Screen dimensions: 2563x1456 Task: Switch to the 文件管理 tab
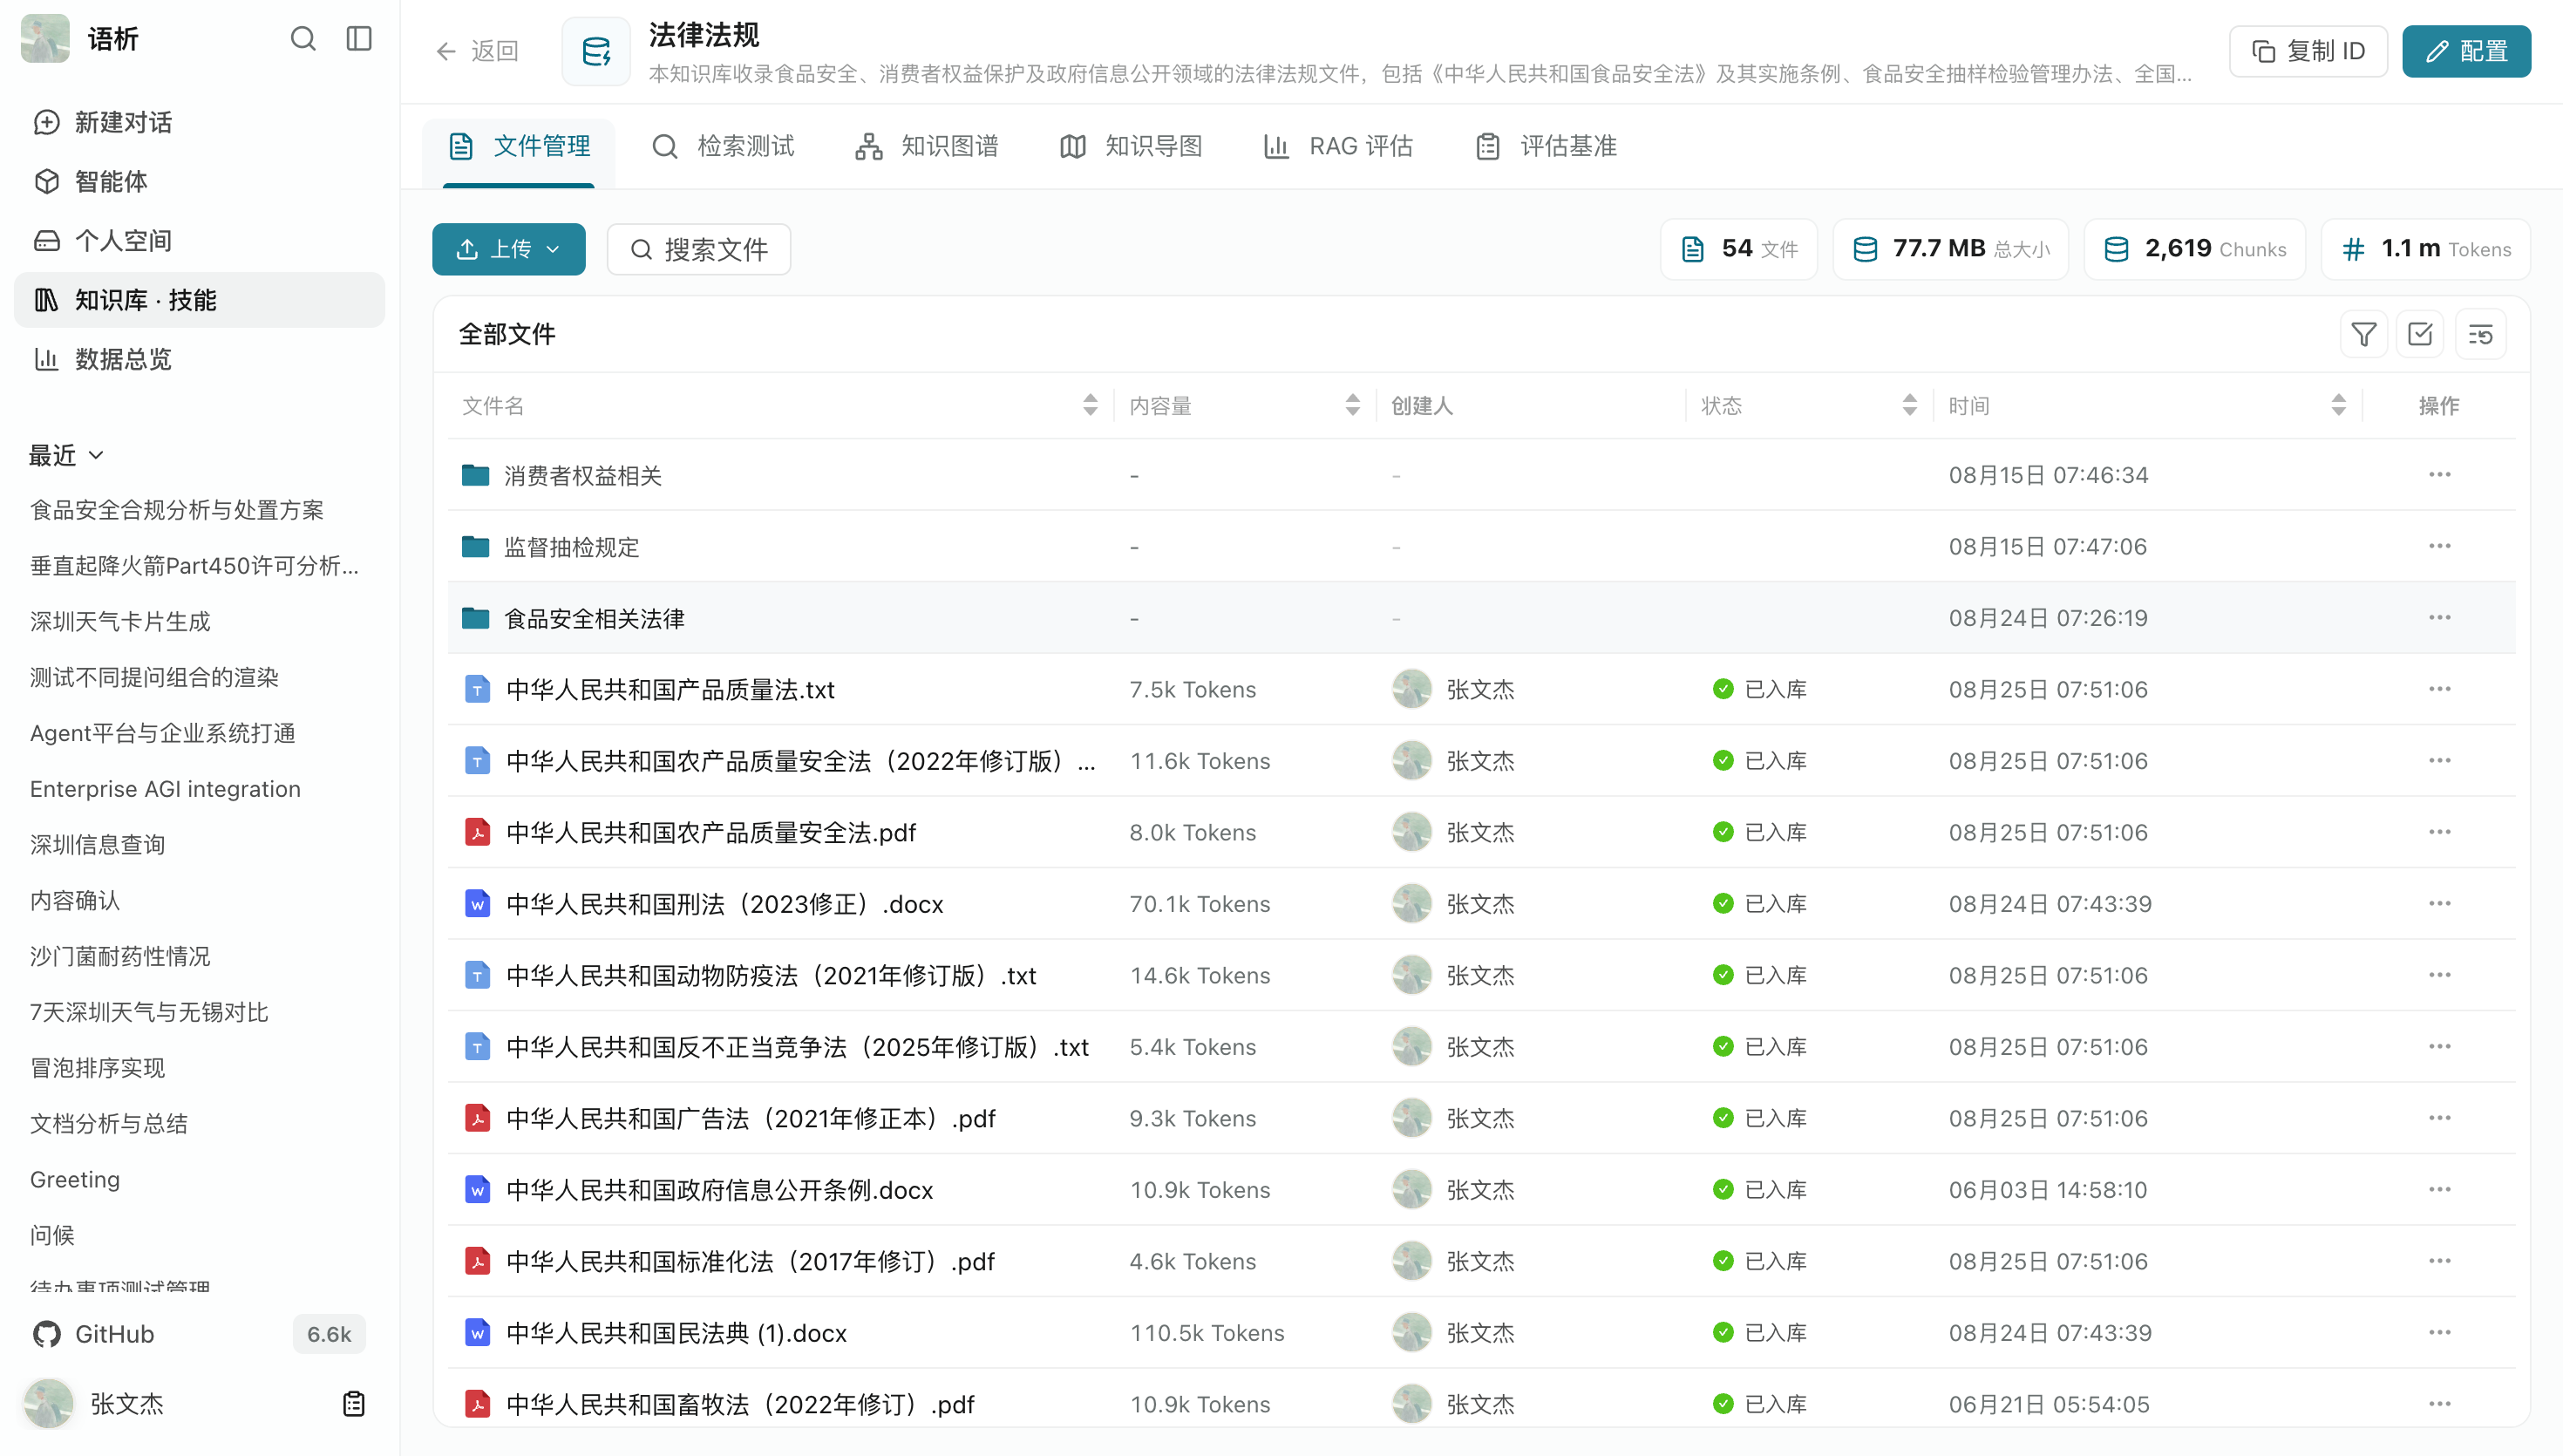(519, 147)
